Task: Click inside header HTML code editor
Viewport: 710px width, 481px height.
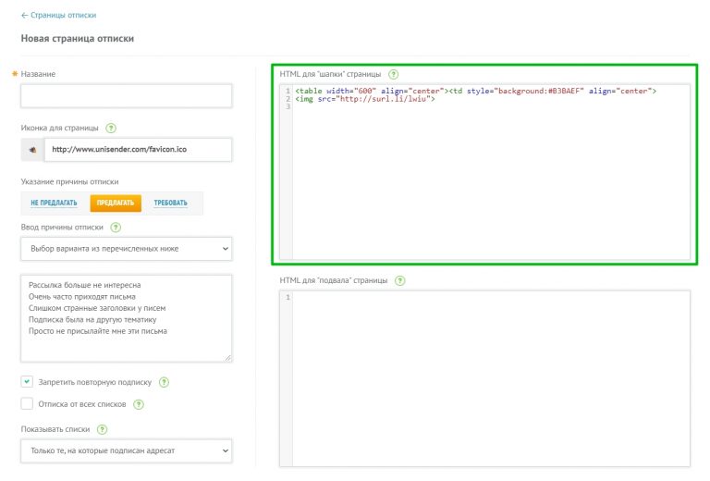Action: 485,172
